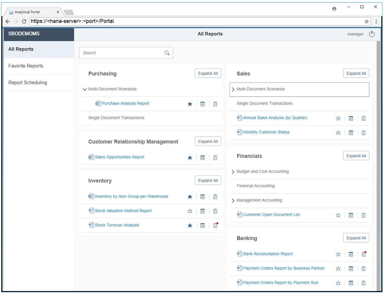Open schedule calendar icon for Annual Sales Analysis
Screen dimensions: 384x294
(351, 119)
